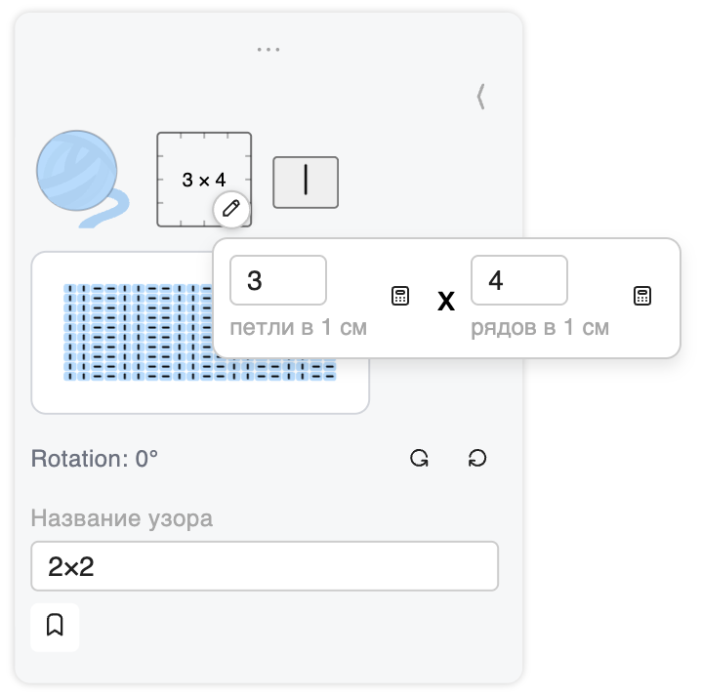701x697 pixels.
Task: Open the 3 × 4 gauge swatch box
Action: click(x=204, y=180)
